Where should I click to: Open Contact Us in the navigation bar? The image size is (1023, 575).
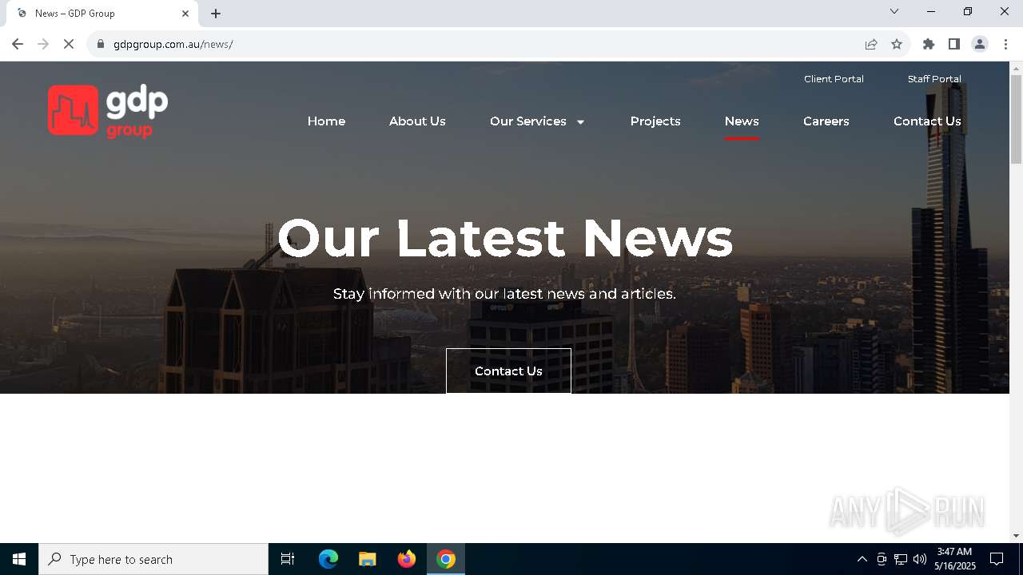[x=927, y=121]
